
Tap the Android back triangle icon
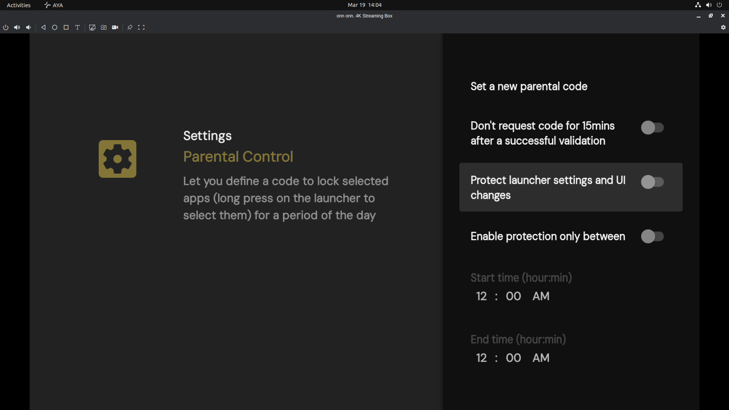43,27
